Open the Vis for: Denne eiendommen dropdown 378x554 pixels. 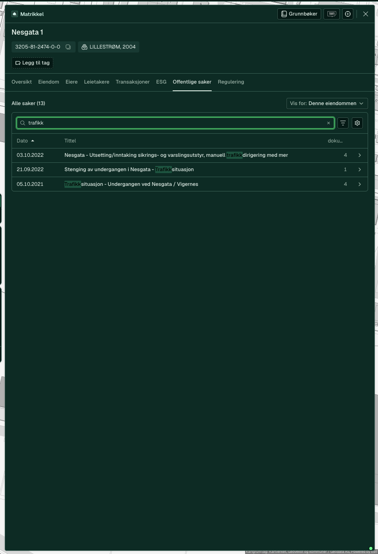point(327,103)
